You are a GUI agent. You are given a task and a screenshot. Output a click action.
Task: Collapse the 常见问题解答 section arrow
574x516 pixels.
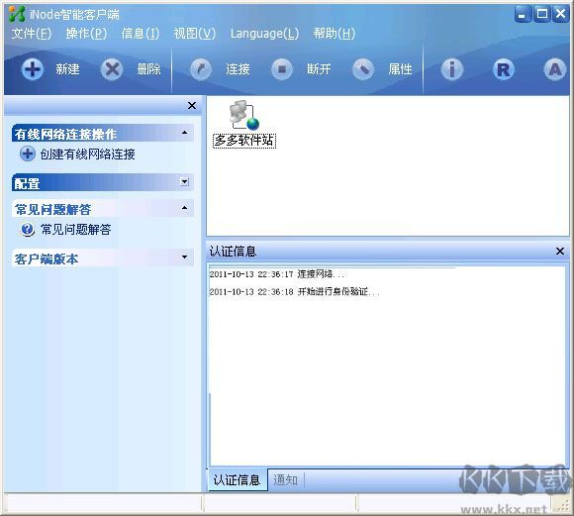[x=185, y=208]
